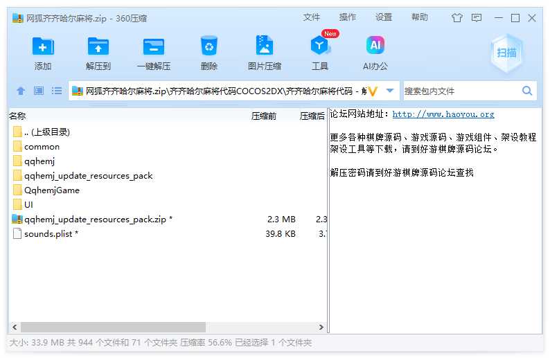
Task: Open the 设置 menu
Action: (383, 17)
